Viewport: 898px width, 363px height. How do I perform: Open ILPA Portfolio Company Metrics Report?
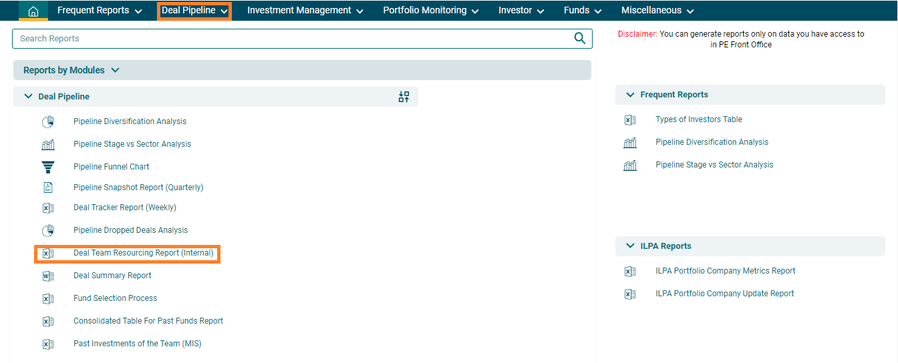(x=725, y=271)
